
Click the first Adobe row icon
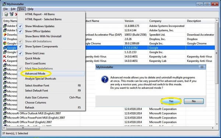pyautogui.click(x=5, y=26)
